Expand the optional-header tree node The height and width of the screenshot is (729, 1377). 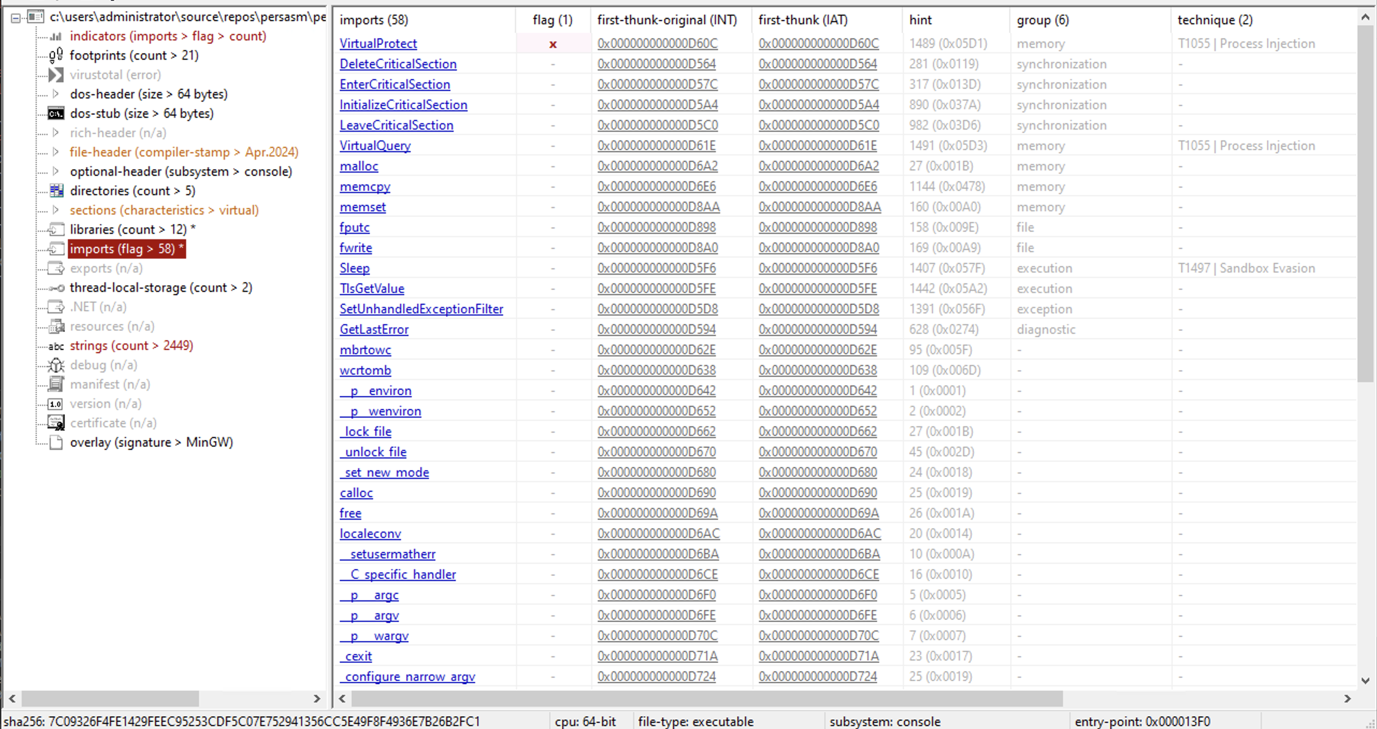[x=56, y=171]
